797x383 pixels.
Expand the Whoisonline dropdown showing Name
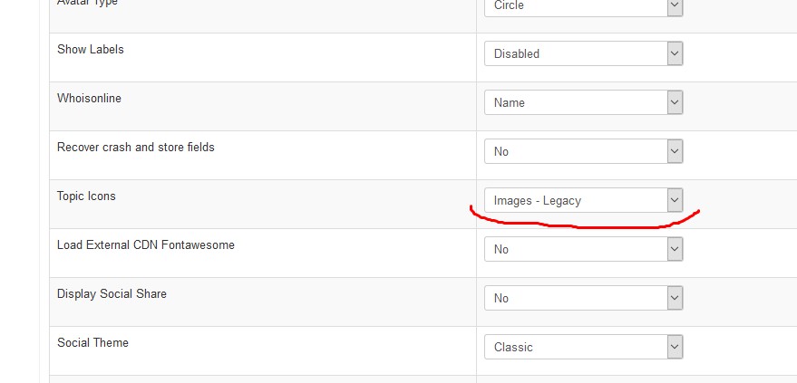click(583, 102)
